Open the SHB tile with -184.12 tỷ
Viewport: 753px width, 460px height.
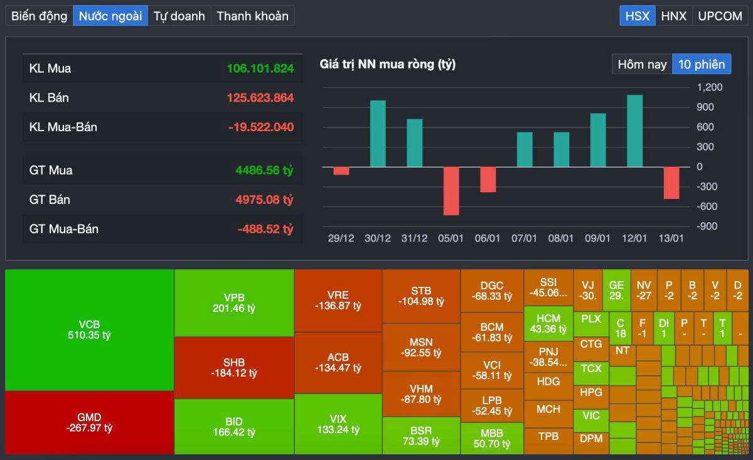click(234, 368)
